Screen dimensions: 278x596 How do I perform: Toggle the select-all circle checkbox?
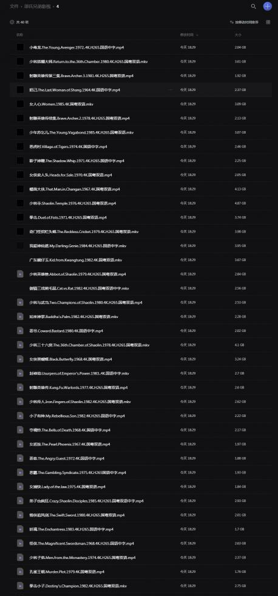12,22
